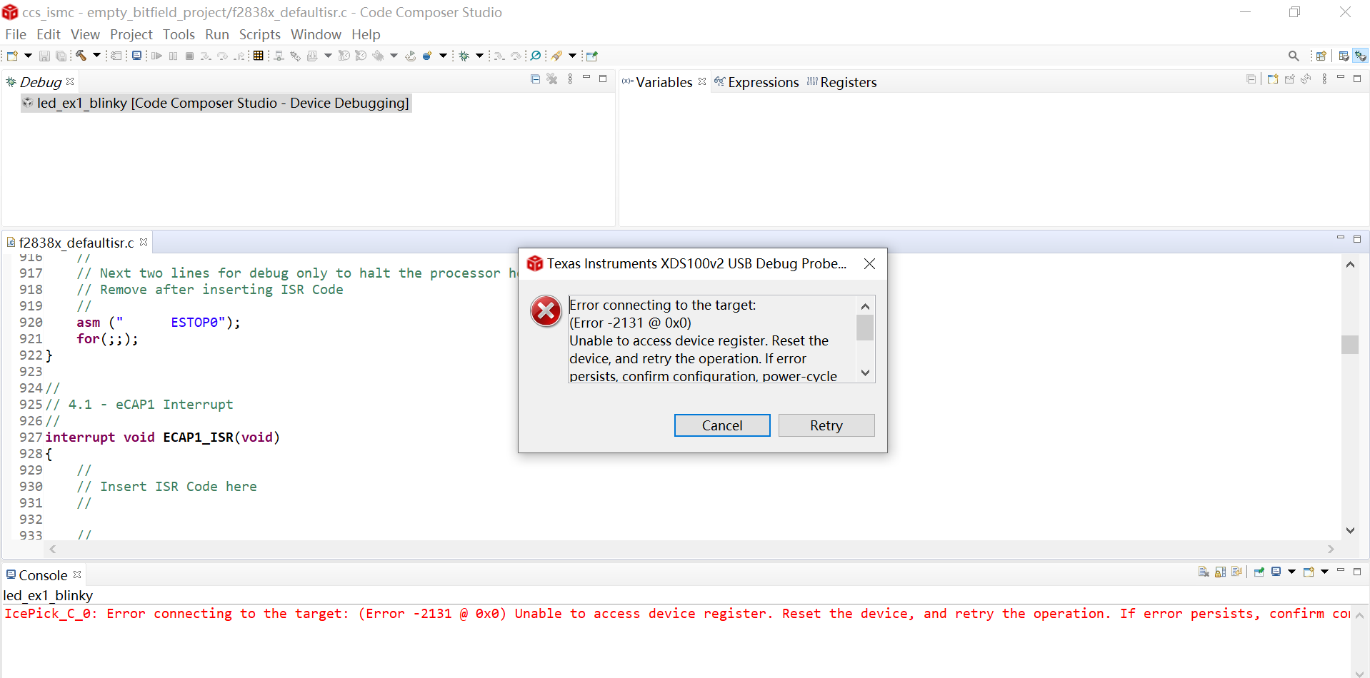Open the Debug view's three-dot menu

570,79
